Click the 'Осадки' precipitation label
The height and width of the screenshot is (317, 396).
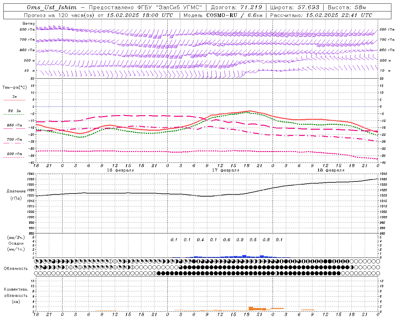click(16, 243)
